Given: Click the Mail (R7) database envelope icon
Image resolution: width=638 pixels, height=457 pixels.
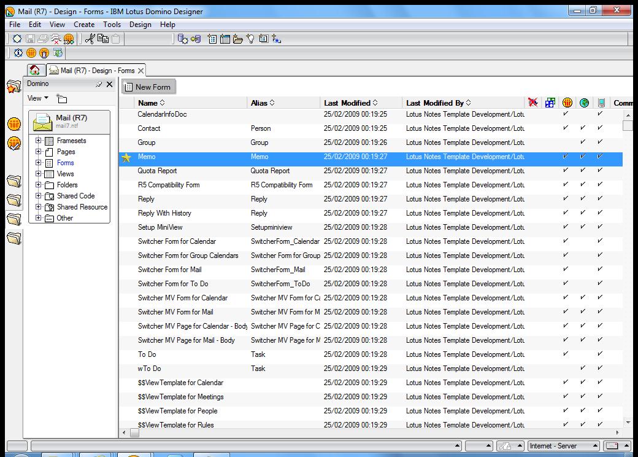Looking at the screenshot, I should pyautogui.click(x=43, y=122).
